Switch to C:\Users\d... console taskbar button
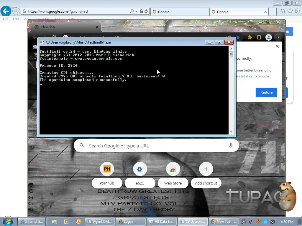302x226 pixels. (x=193, y=222)
